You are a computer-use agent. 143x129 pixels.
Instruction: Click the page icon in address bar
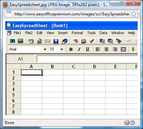pos(9,14)
